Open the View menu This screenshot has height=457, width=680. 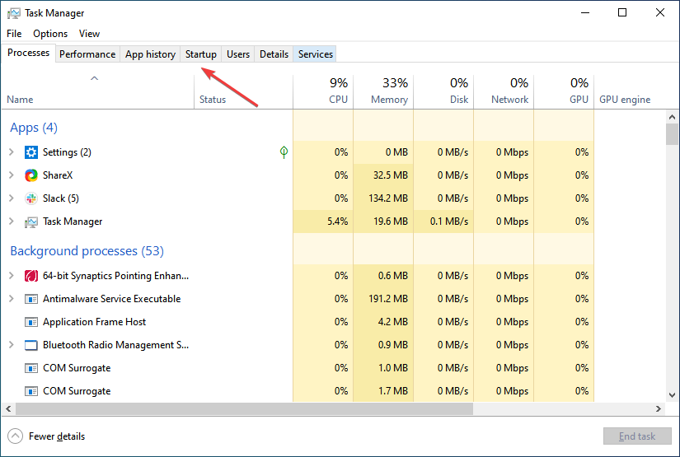coord(89,34)
